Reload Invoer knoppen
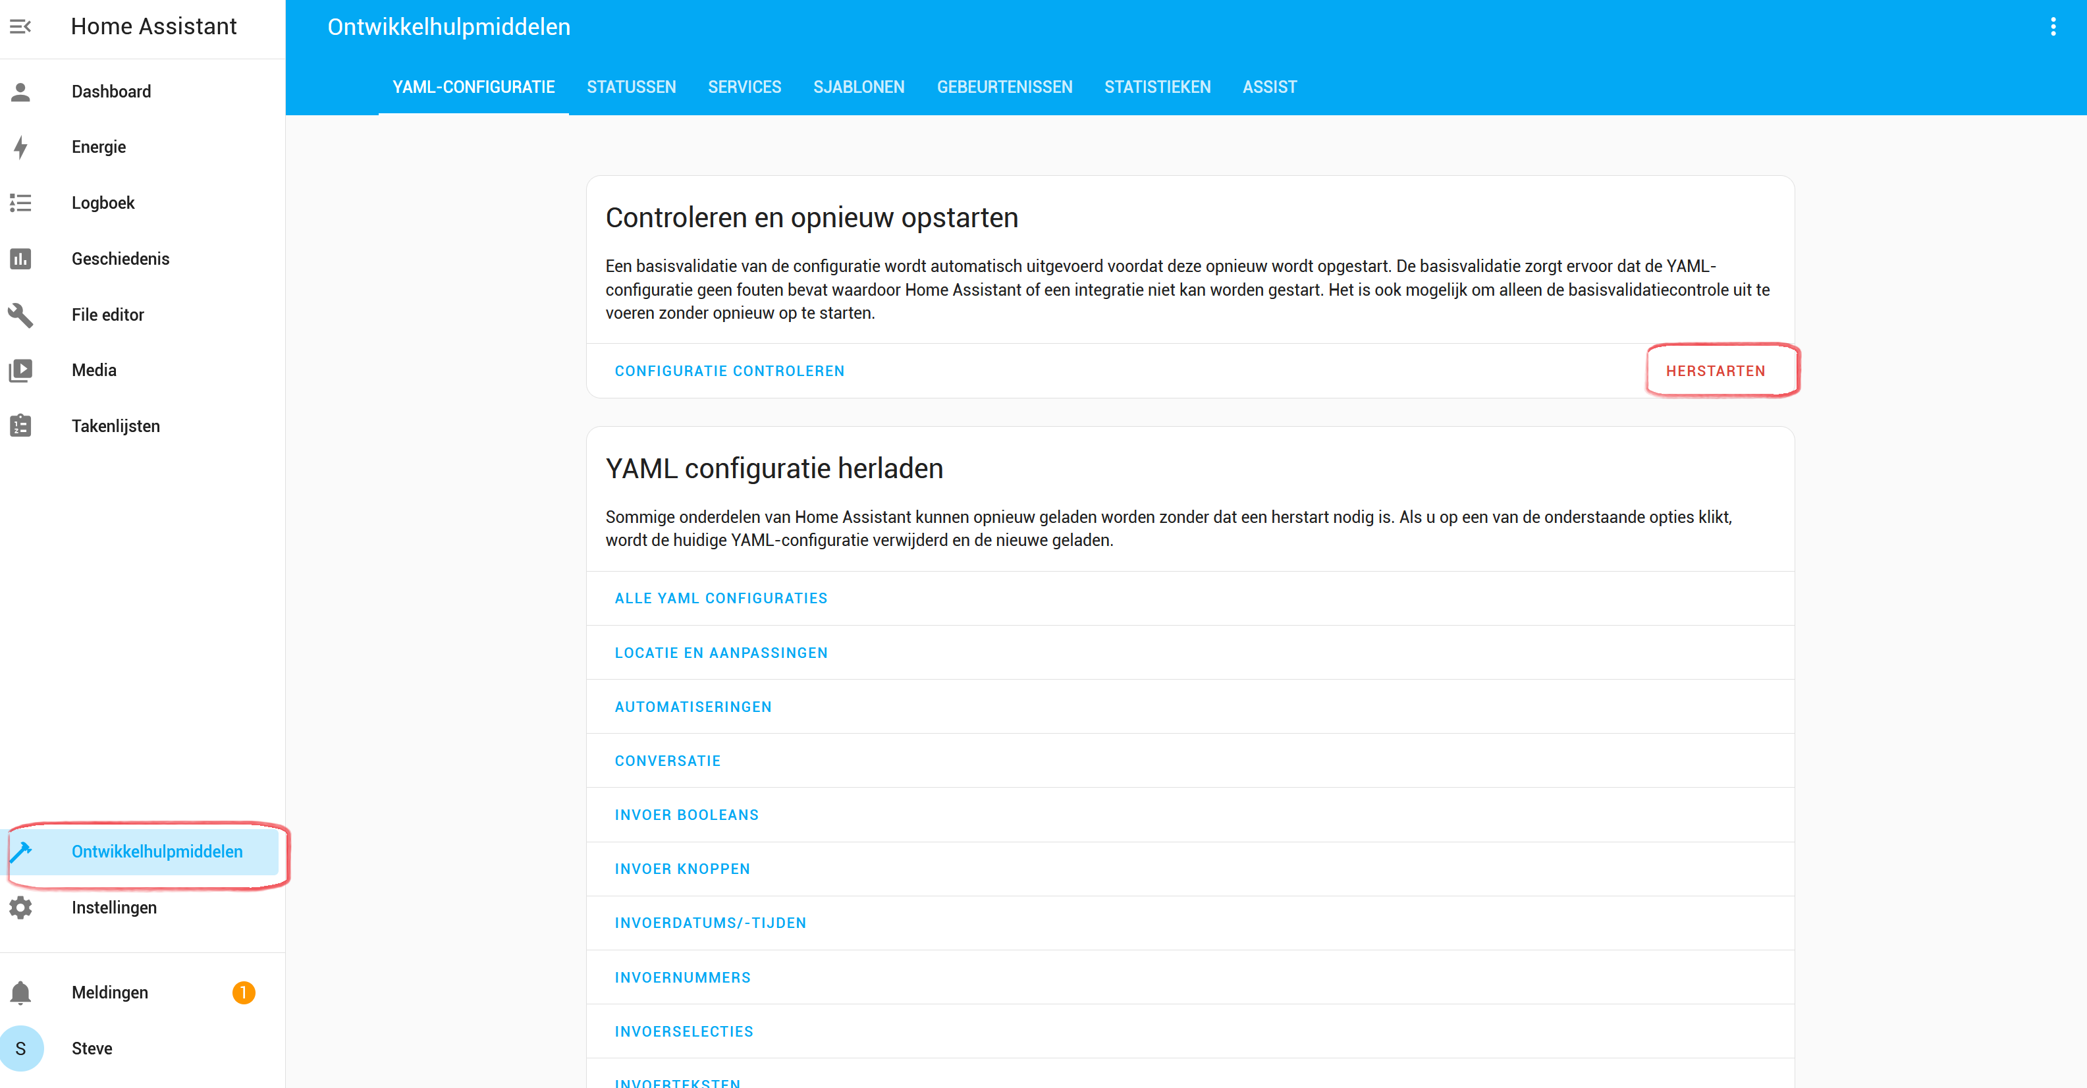This screenshot has height=1088, width=2087. 682,869
